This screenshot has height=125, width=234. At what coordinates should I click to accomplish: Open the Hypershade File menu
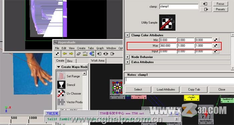(57, 48)
